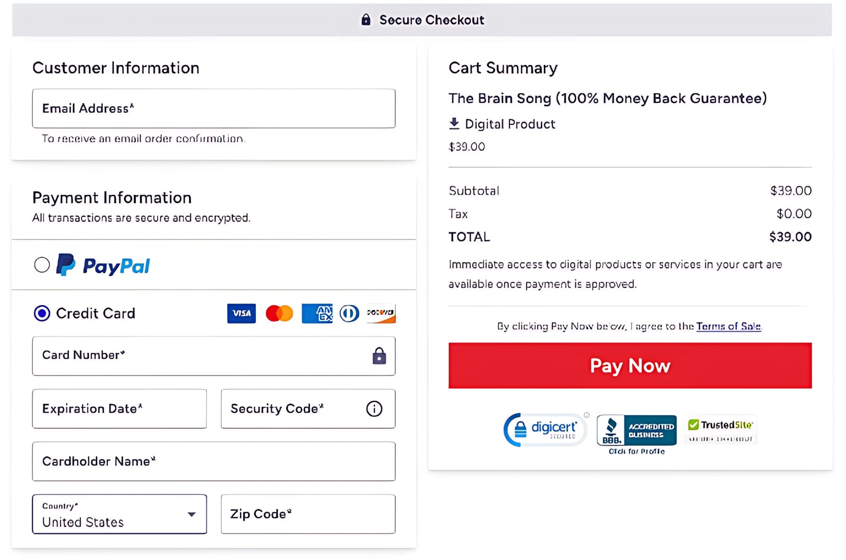Click the lock icon in Card Number field
Image resolution: width=846 pixels, height=560 pixels.
(x=379, y=356)
